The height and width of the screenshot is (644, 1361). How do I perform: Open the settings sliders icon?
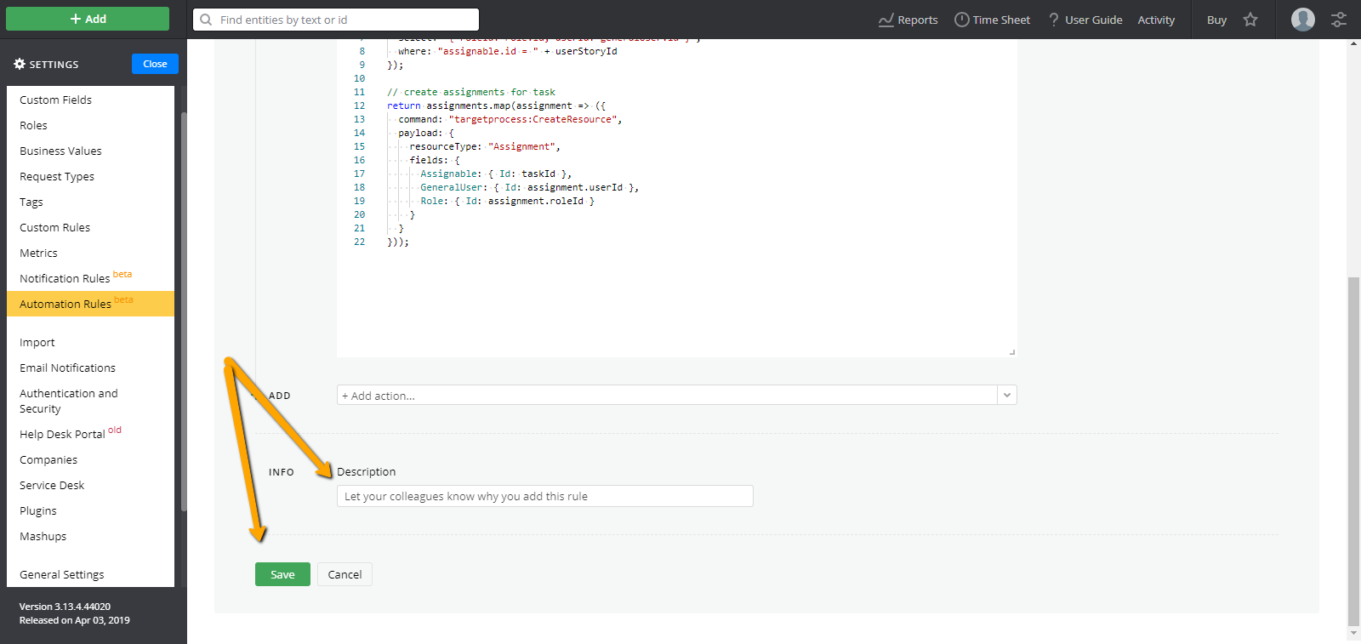pyautogui.click(x=1339, y=20)
